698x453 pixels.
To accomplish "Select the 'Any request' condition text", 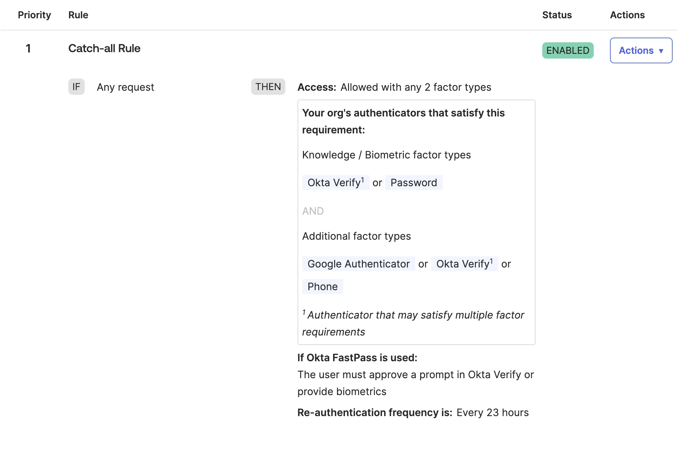I will tap(125, 87).
